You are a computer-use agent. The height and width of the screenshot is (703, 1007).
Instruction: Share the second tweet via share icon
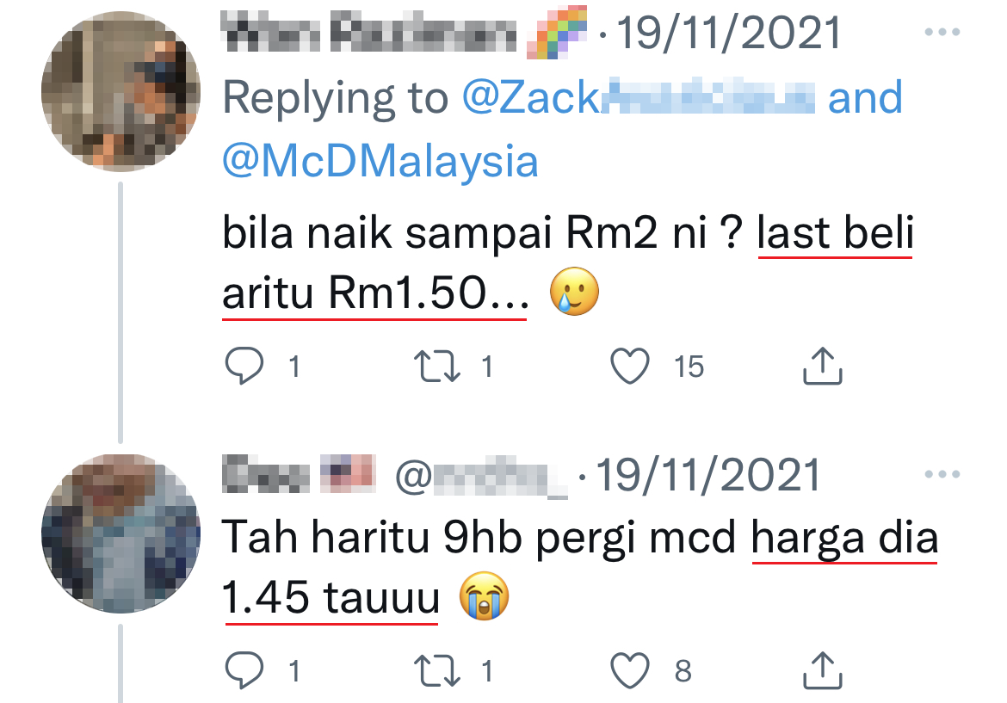[822, 670]
